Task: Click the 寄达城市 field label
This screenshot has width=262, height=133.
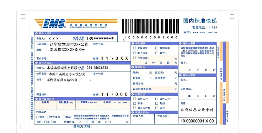Action: pos(42,95)
